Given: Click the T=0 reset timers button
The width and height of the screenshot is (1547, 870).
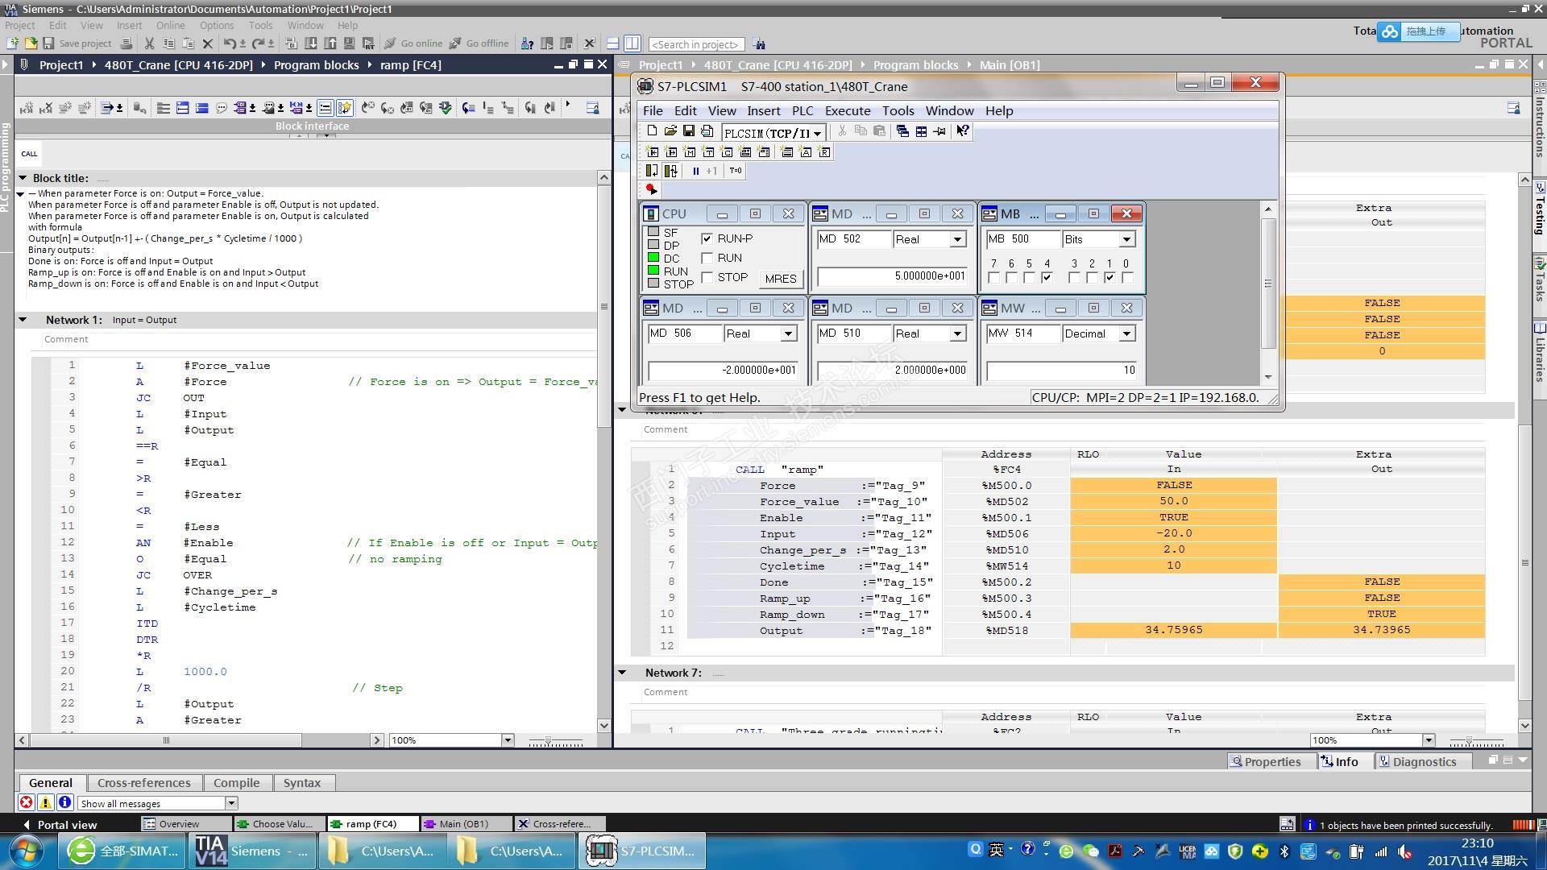Looking at the screenshot, I should (735, 171).
